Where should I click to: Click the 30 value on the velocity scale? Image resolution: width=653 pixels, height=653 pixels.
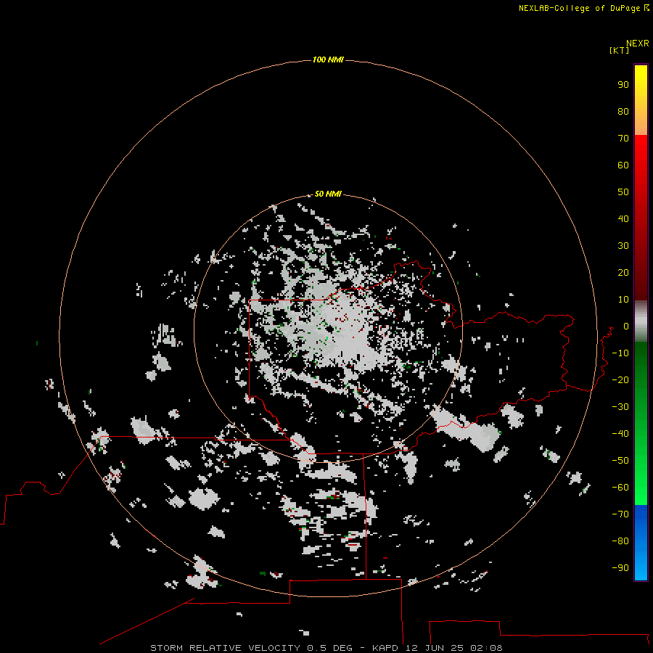click(x=623, y=246)
